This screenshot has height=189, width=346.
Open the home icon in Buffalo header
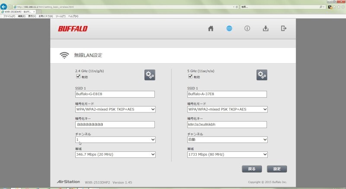tap(211, 29)
